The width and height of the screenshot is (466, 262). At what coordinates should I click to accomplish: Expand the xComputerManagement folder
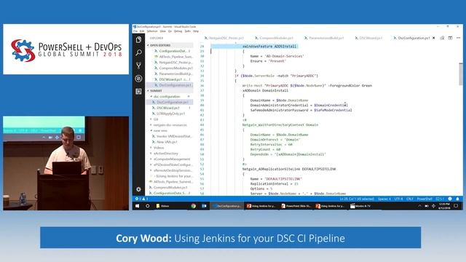click(x=169, y=159)
